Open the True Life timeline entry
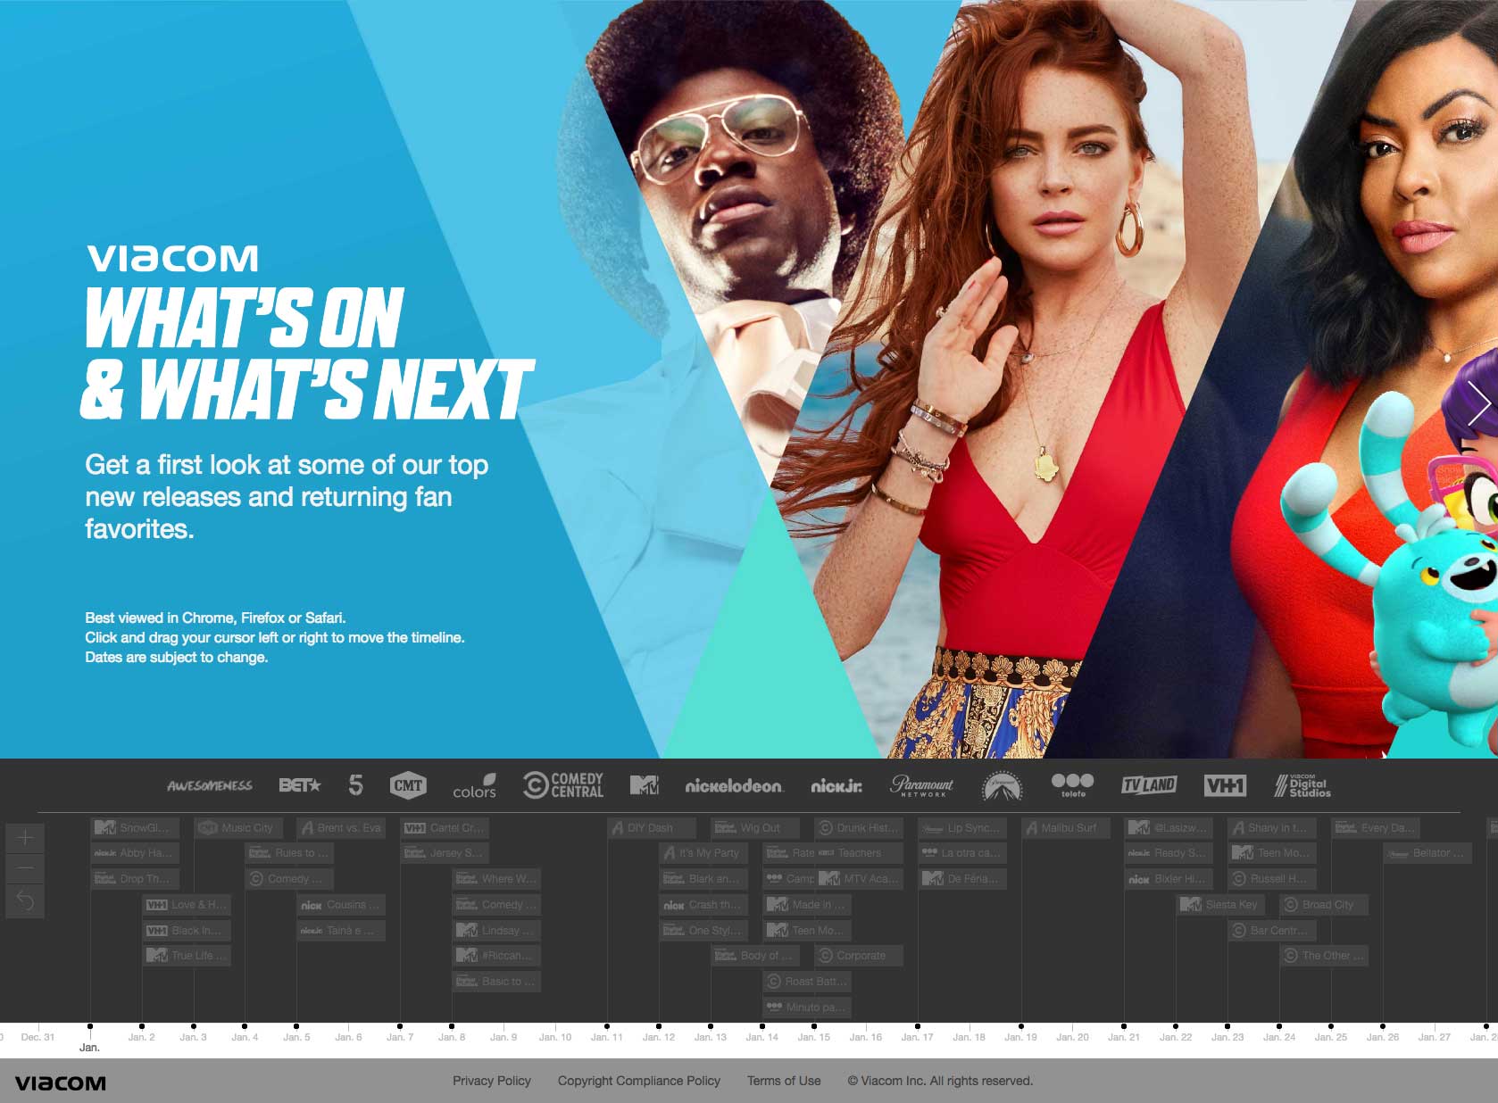The width and height of the screenshot is (1498, 1103). tap(187, 956)
